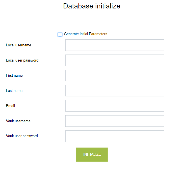Viewport: 176px width, 172px height.
Task: Place cursor in the Email field
Action: click(x=115, y=106)
